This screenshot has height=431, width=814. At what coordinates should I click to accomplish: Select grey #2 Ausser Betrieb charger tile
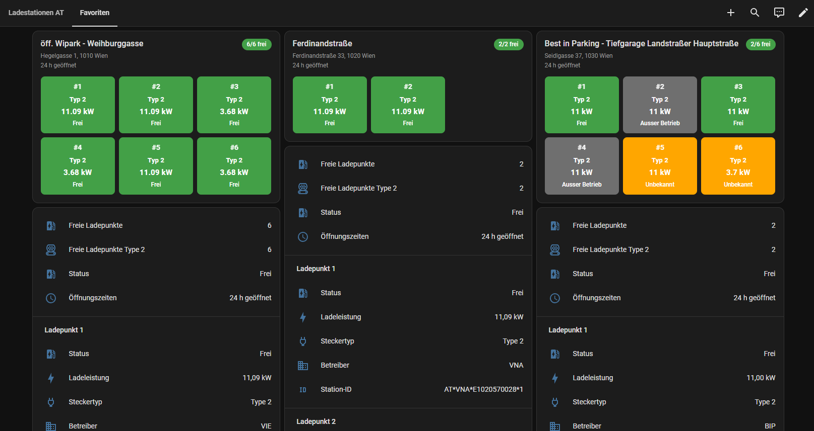tap(660, 105)
